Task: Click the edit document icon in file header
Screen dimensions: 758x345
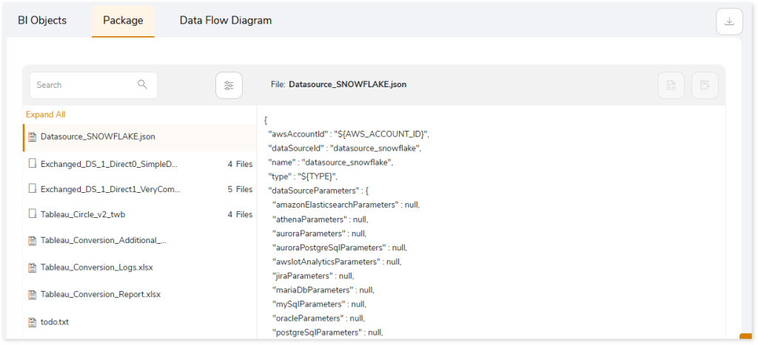Action: click(705, 86)
